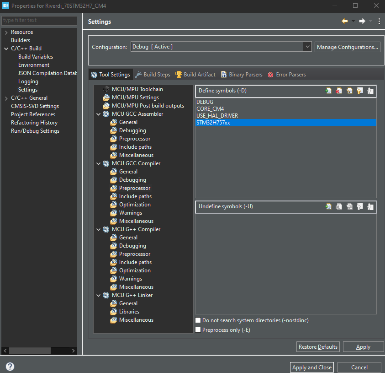The width and height of the screenshot is (385, 373).
Task: Type in the filter text field
Action: [x=39, y=21]
